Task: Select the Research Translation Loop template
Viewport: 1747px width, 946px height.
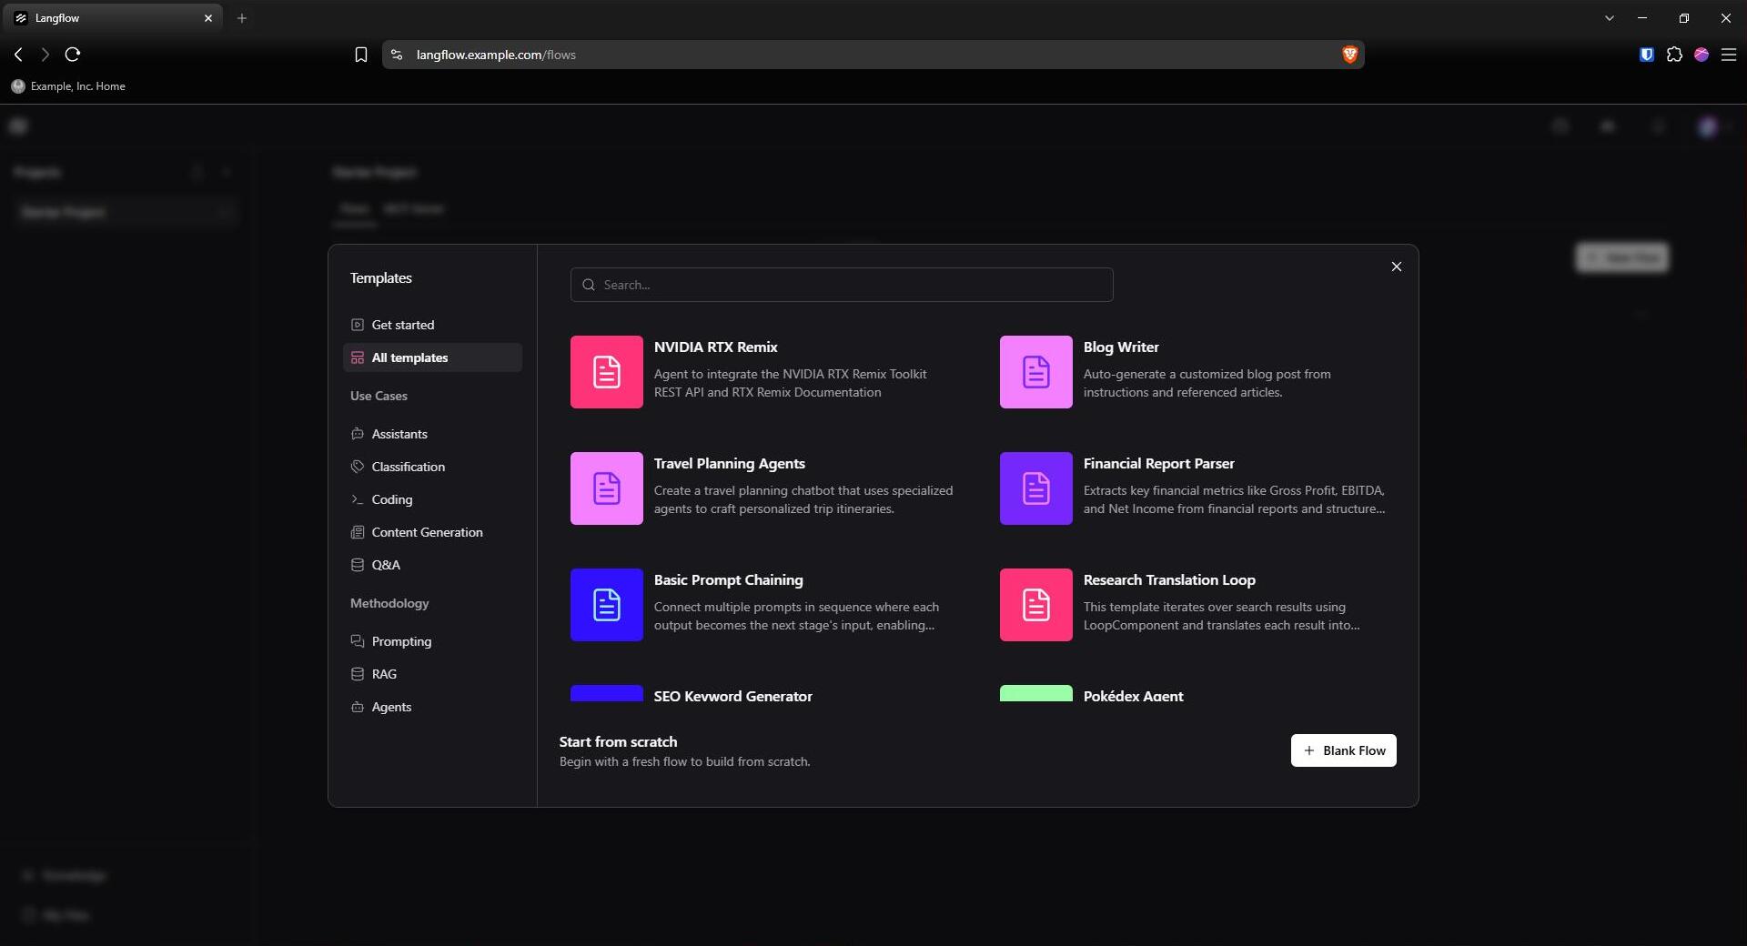Action: 1192,604
